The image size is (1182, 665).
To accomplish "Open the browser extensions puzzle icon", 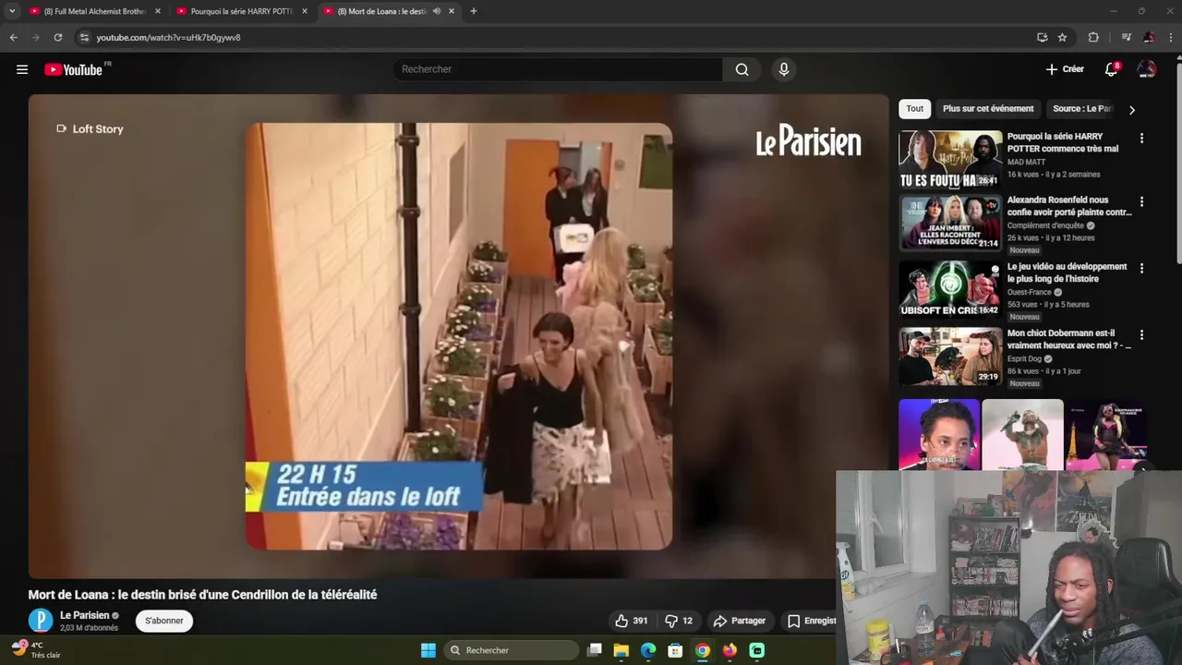I will pos(1093,37).
